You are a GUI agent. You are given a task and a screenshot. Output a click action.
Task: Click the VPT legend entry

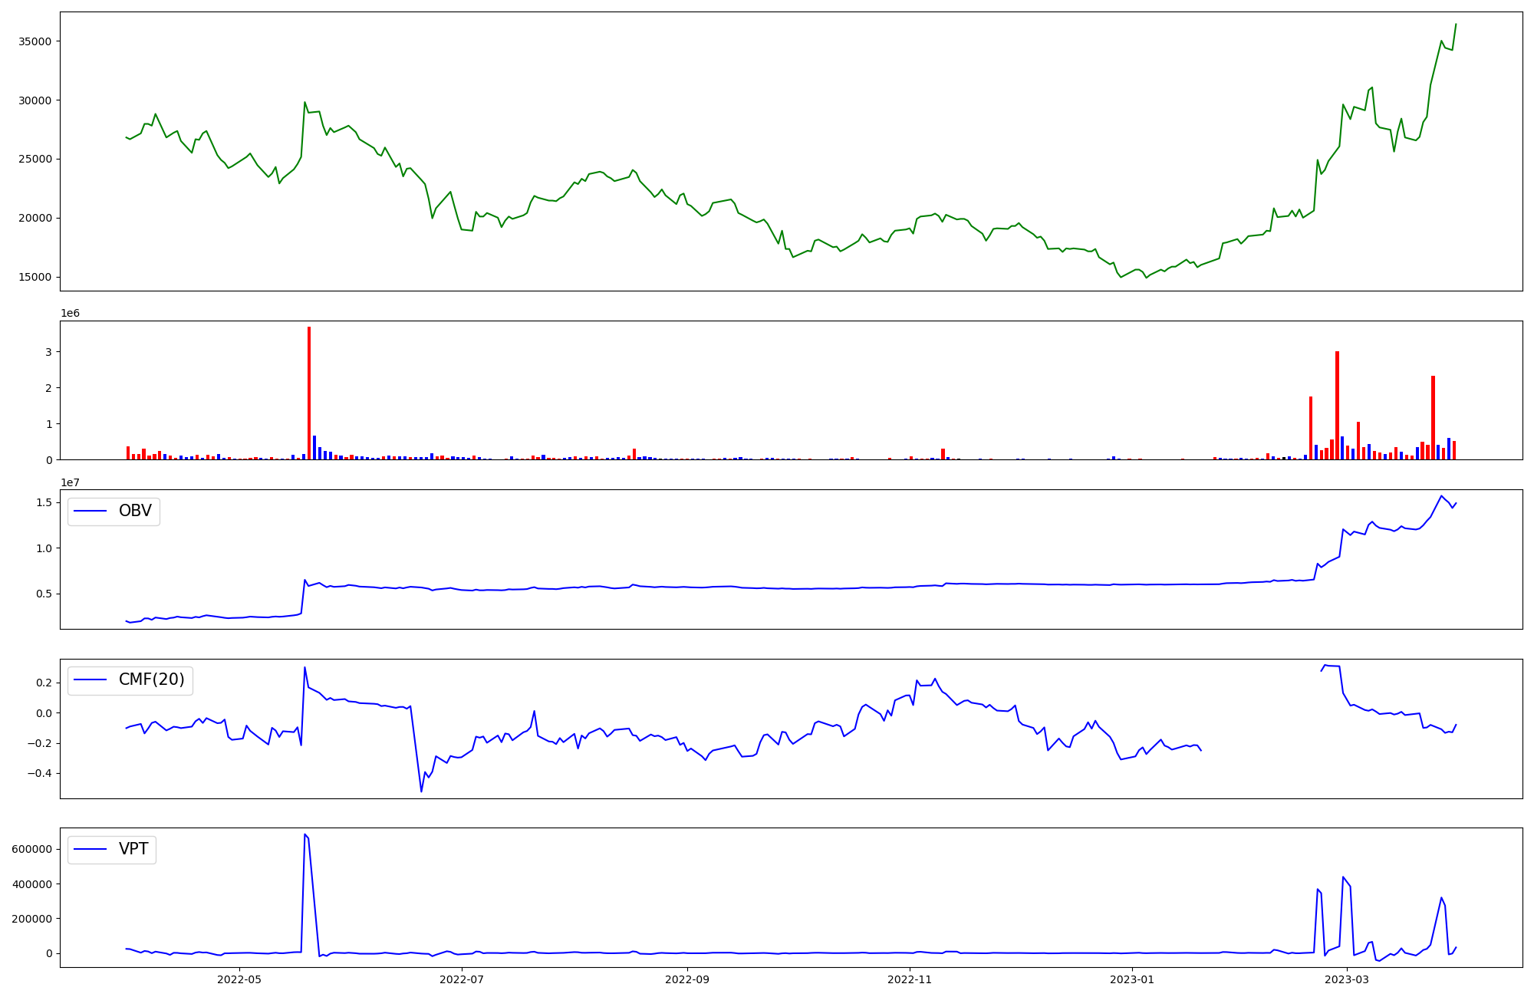coord(133,849)
